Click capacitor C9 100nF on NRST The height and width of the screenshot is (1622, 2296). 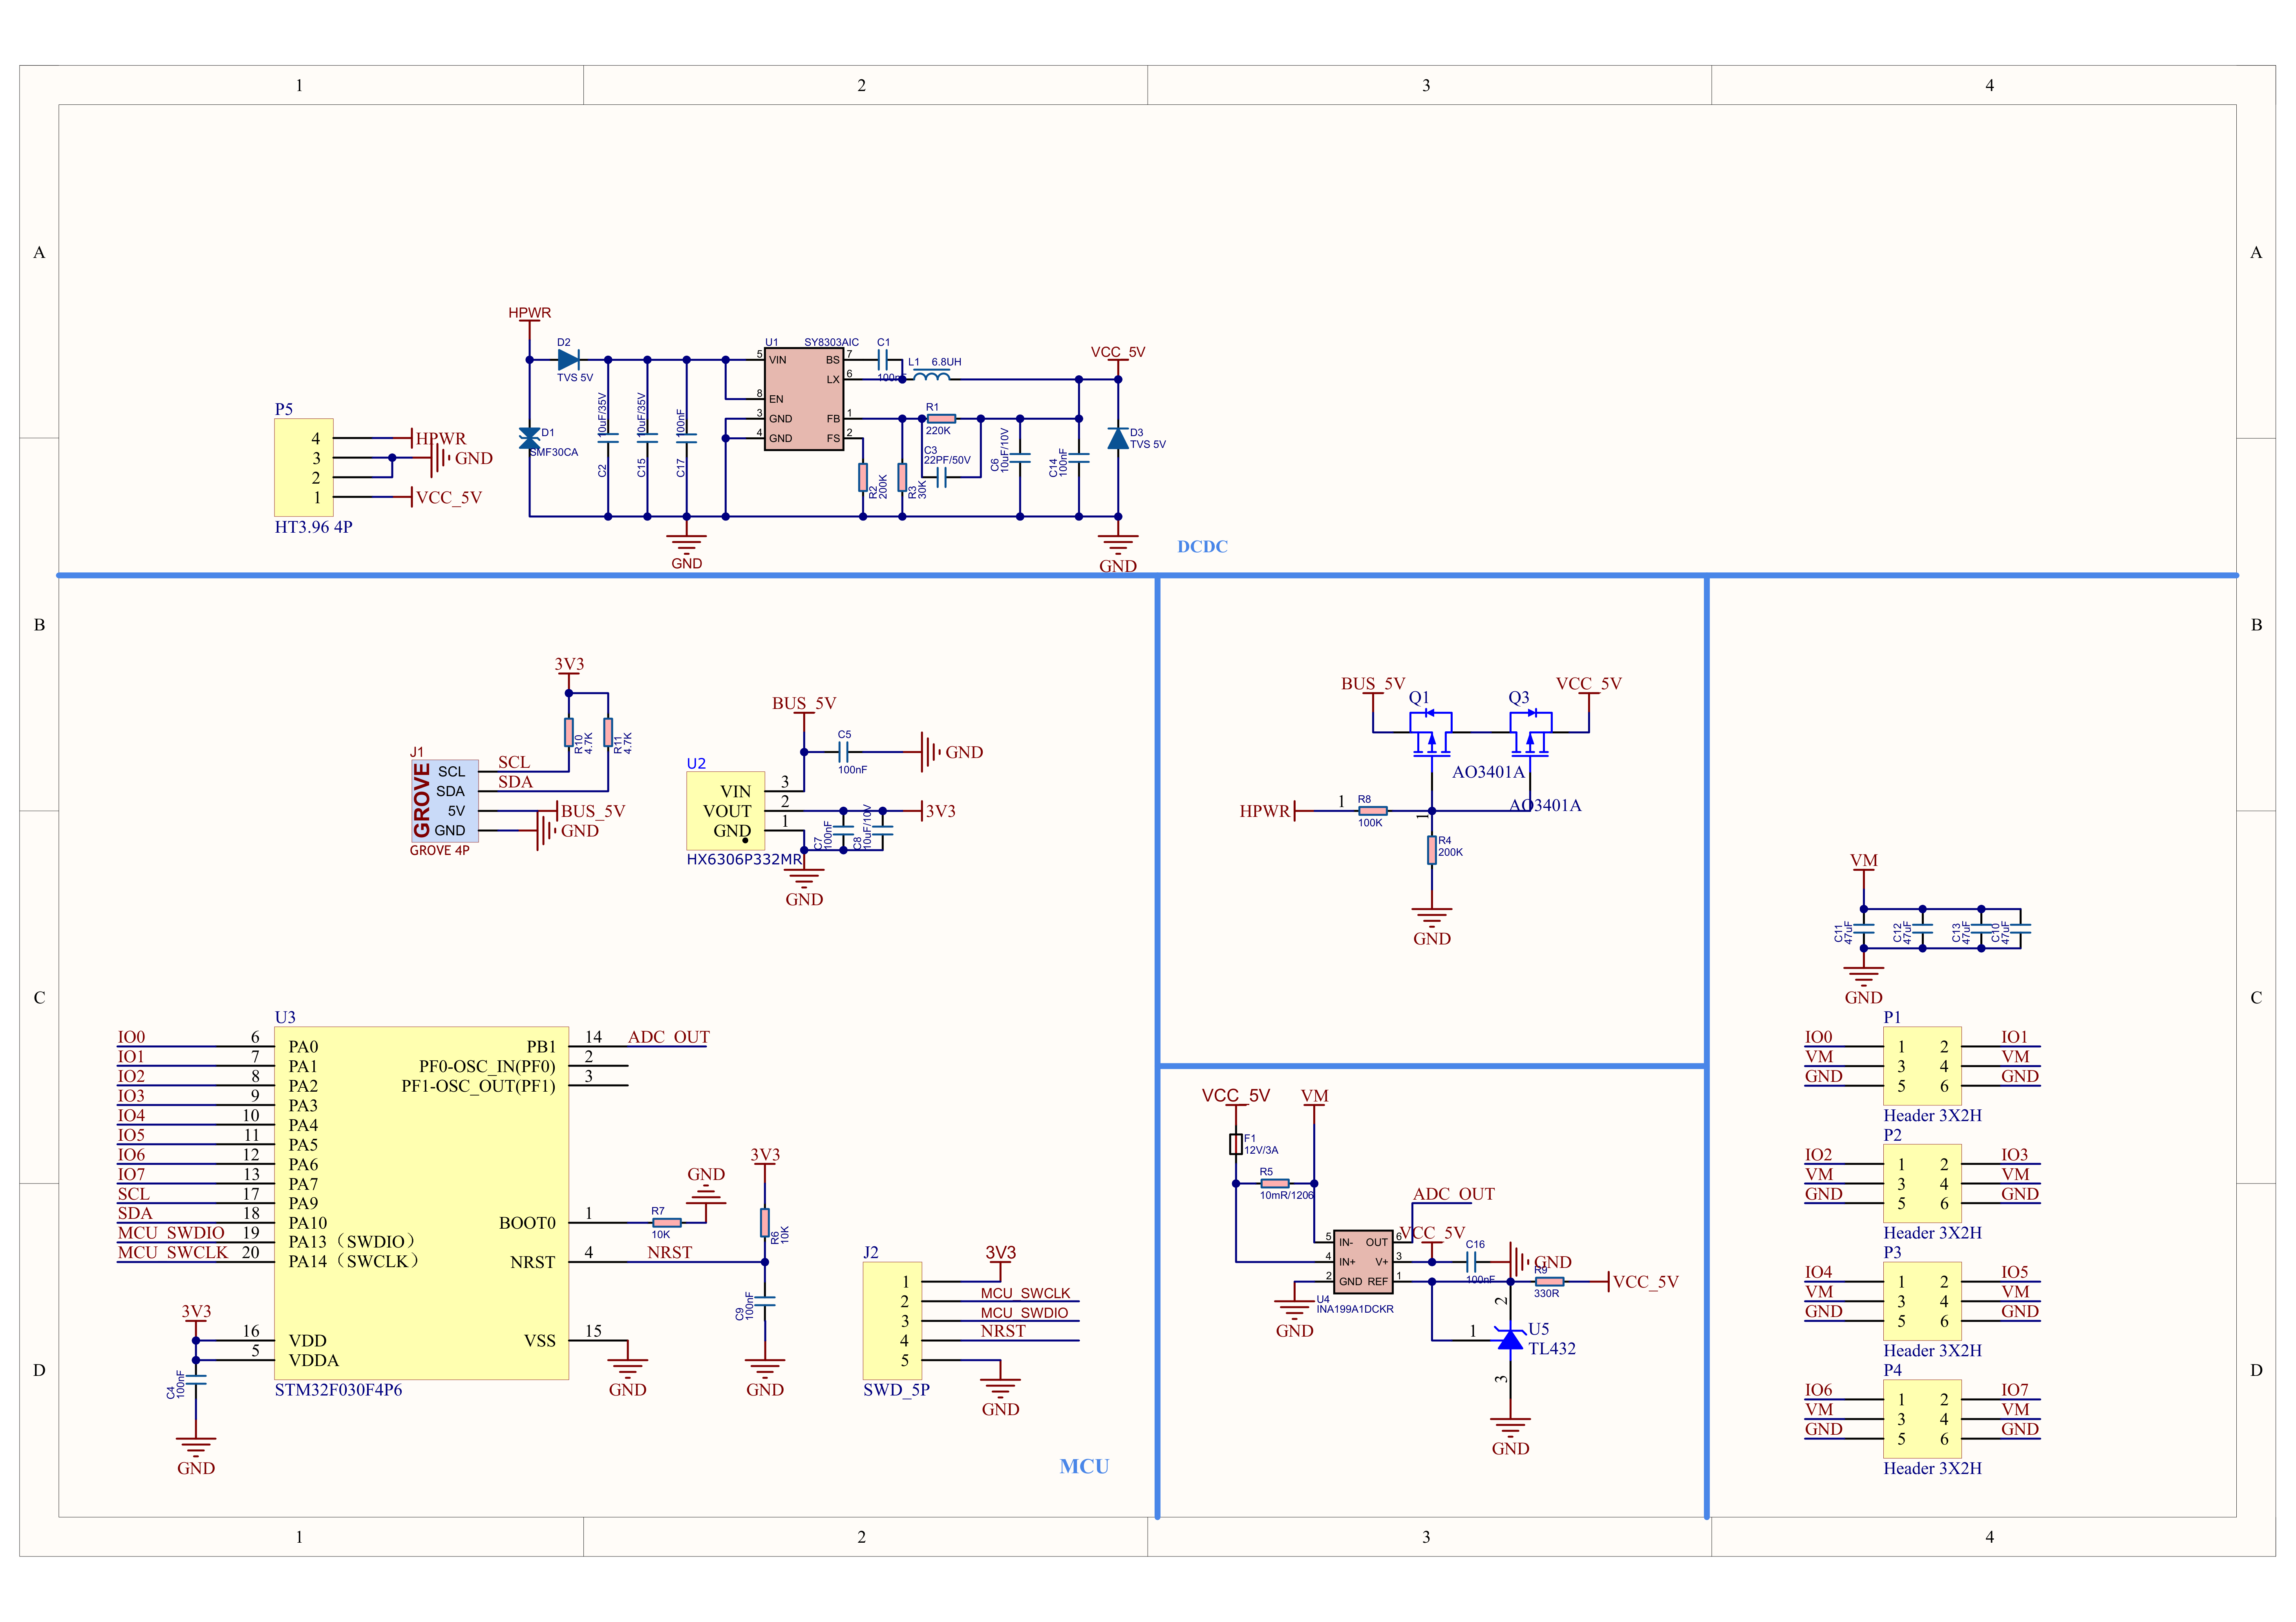(x=764, y=1301)
